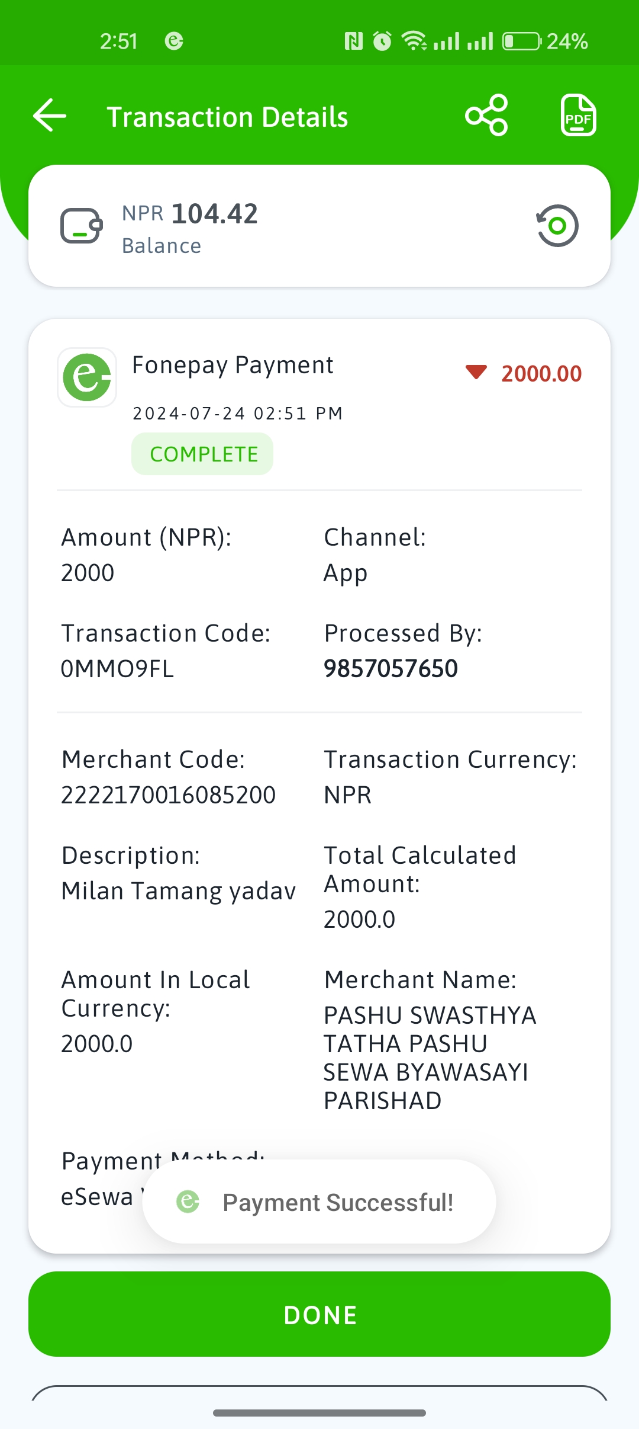
Task: Select the transaction code 0MMO9FL
Action: [x=117, y=669]
